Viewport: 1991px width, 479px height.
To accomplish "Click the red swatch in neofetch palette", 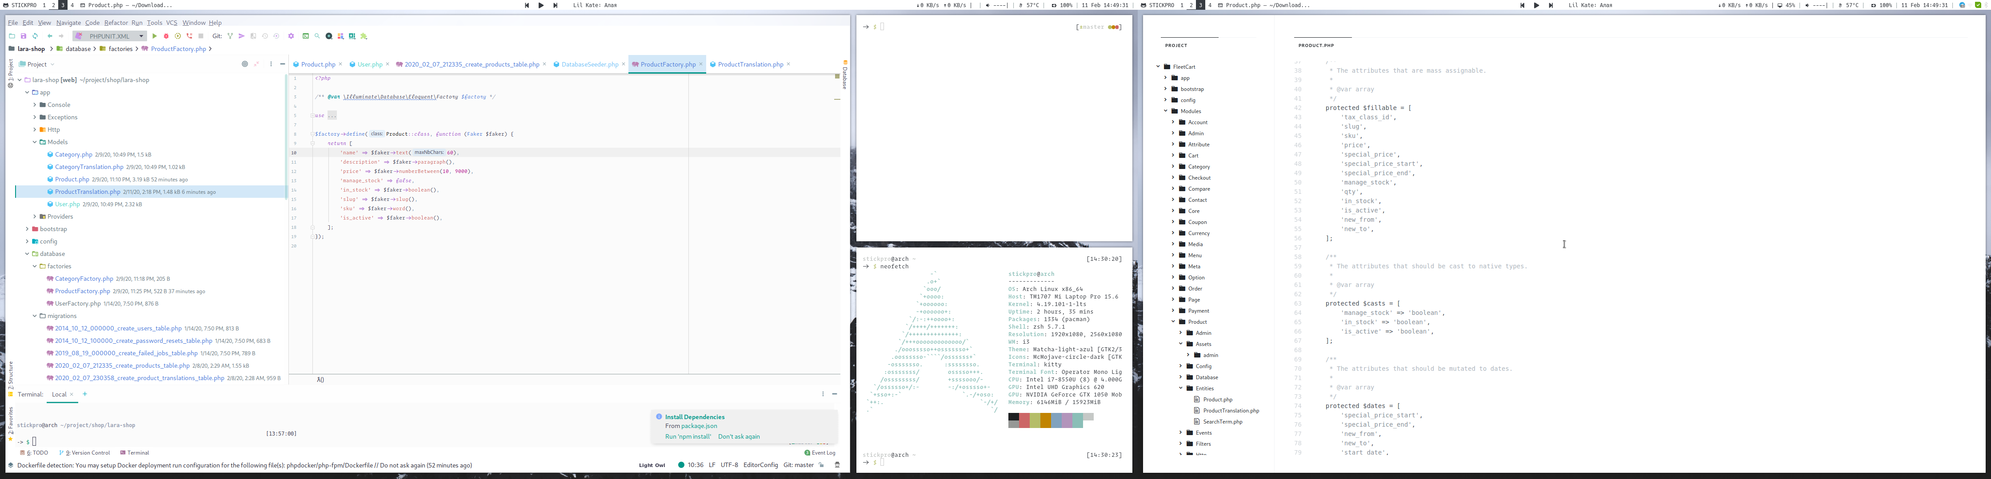I will (x=1024, y=420).
